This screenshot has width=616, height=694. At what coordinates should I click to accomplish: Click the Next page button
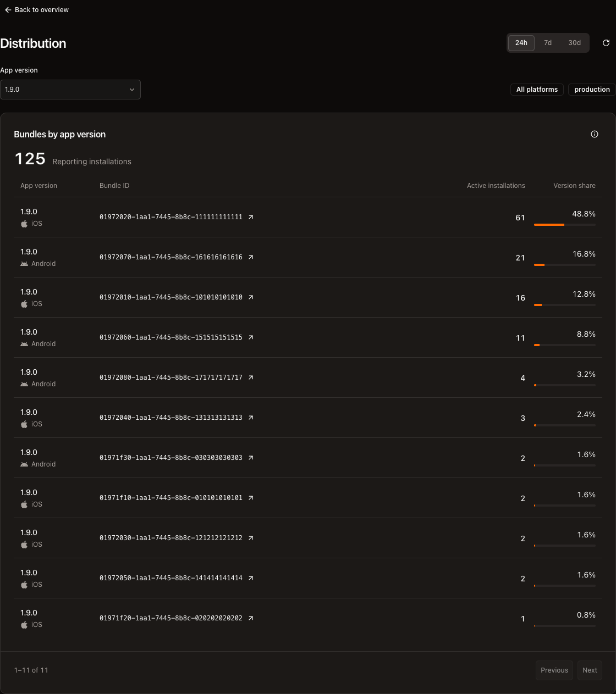click(590, 670)
